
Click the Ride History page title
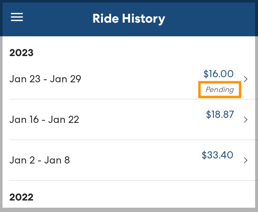click(129, 18)
